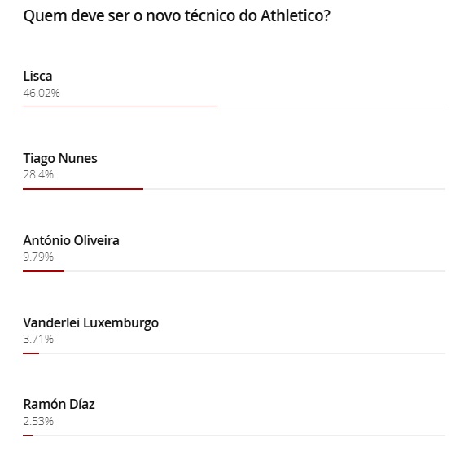Click the short red bar for Ramón Díaz
473x456 pixels.
point(28,435)
